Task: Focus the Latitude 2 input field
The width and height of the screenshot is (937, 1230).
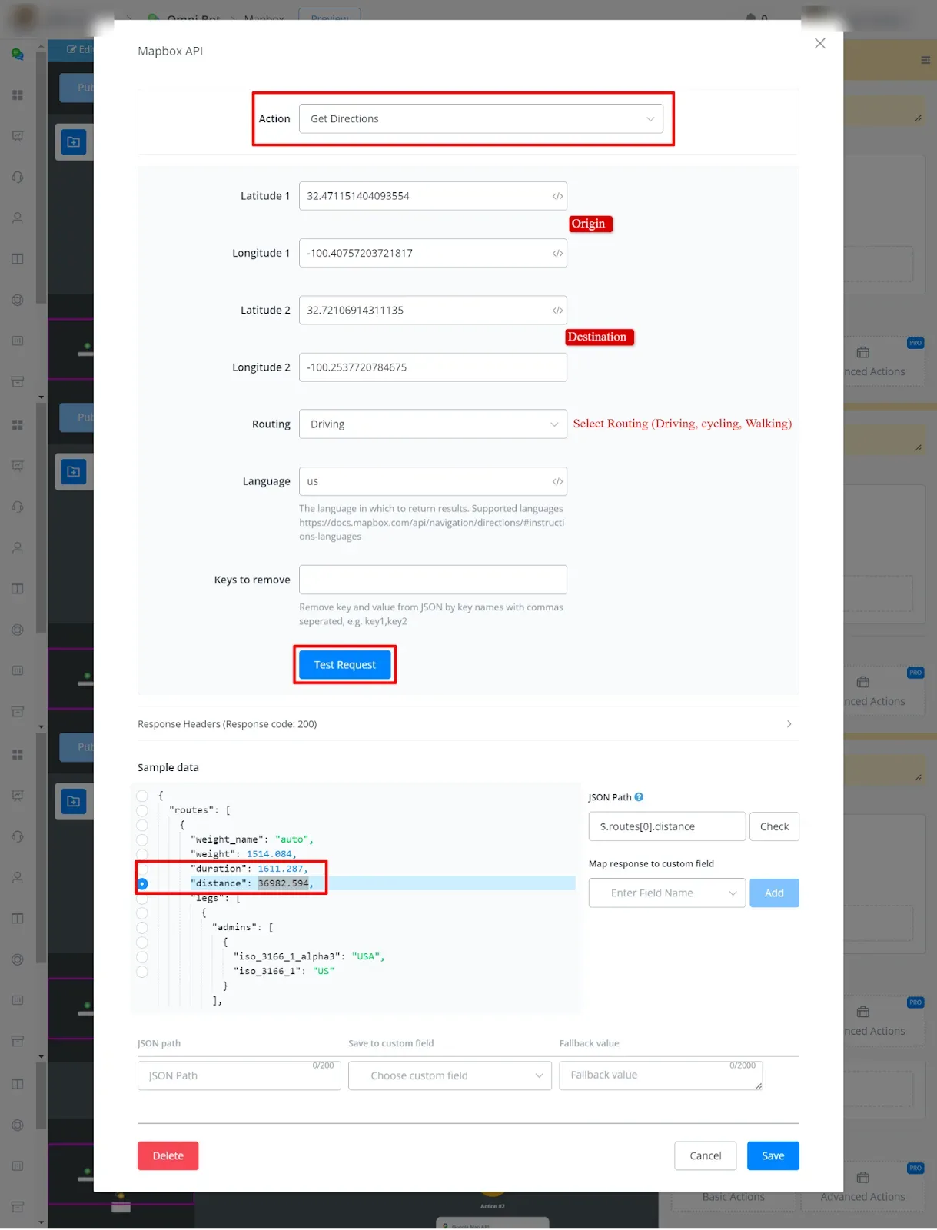Action: [433, 311]
